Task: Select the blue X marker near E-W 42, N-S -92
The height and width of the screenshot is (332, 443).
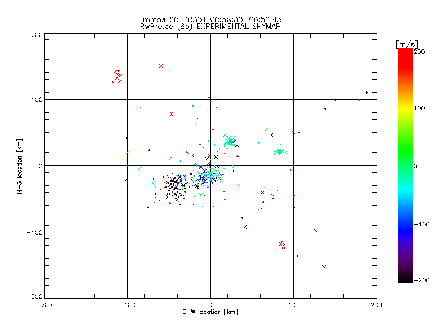Action: click(x=245, y=227)
